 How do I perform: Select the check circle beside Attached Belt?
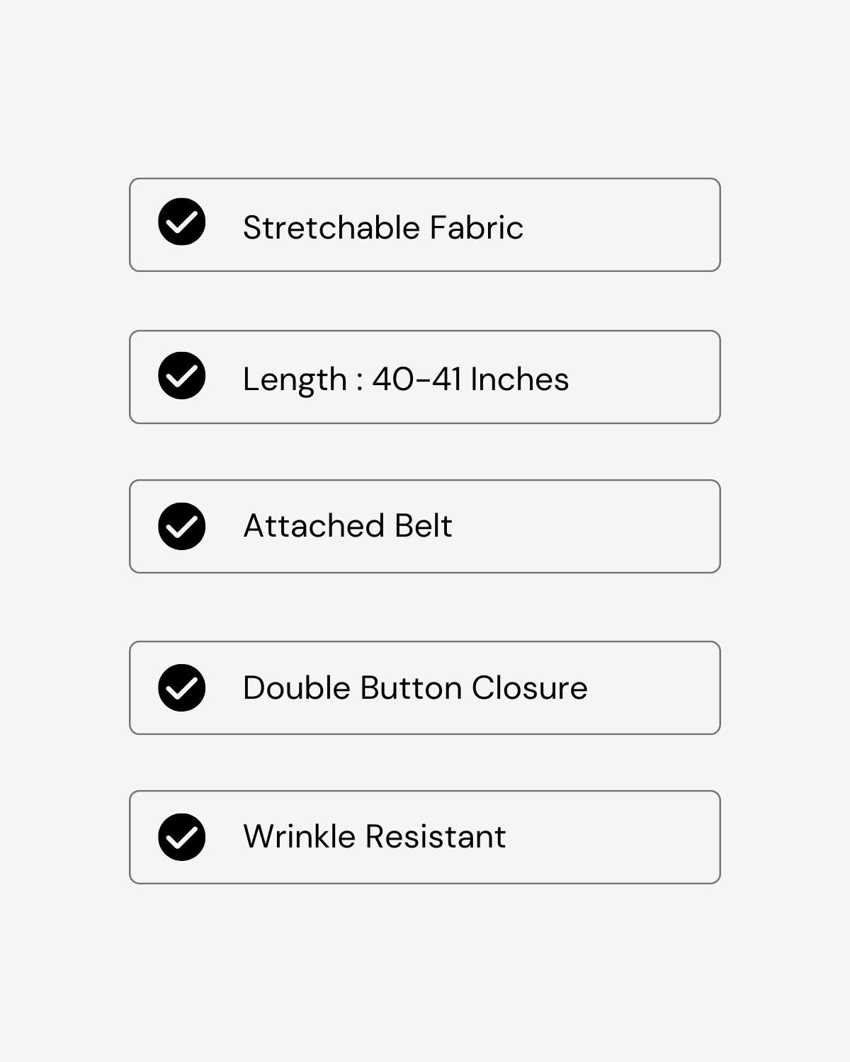coord(182,526)
